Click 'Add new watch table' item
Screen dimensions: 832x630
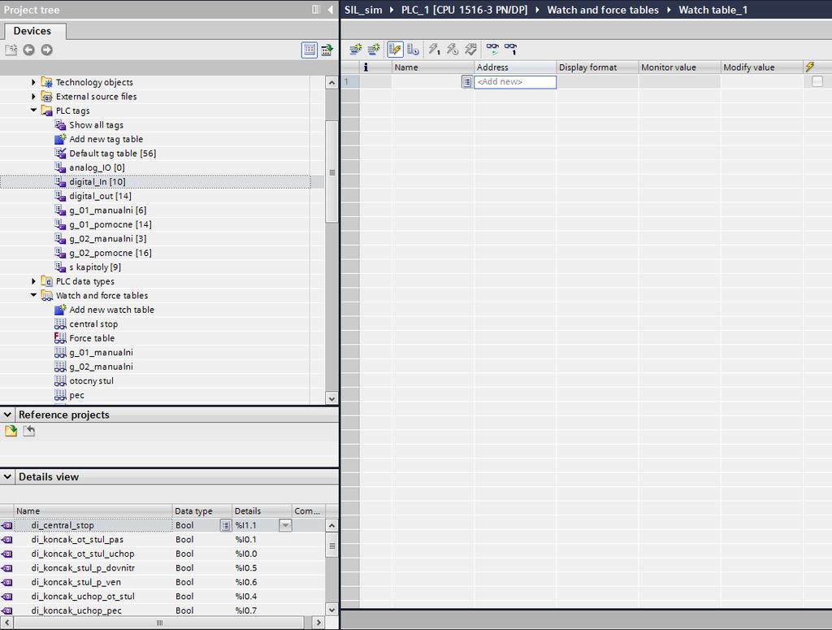pos(111,310)
